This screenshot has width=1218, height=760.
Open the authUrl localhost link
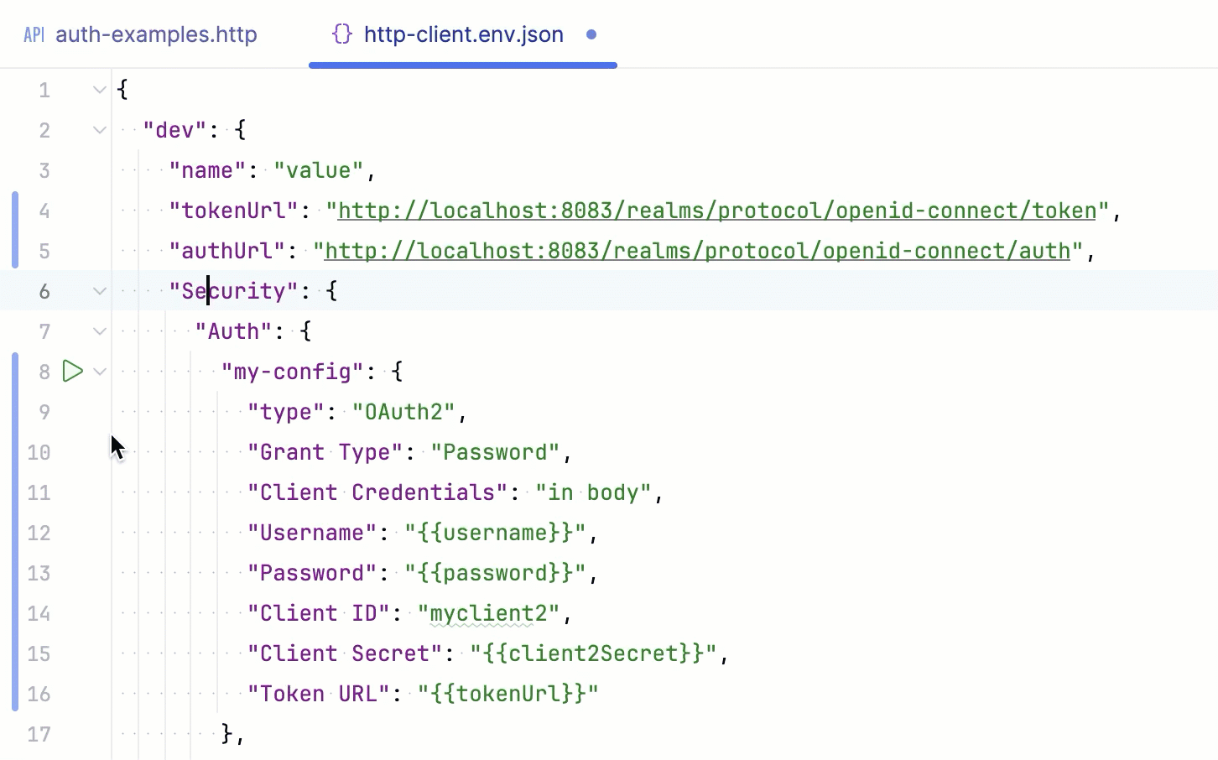[695, 251]
